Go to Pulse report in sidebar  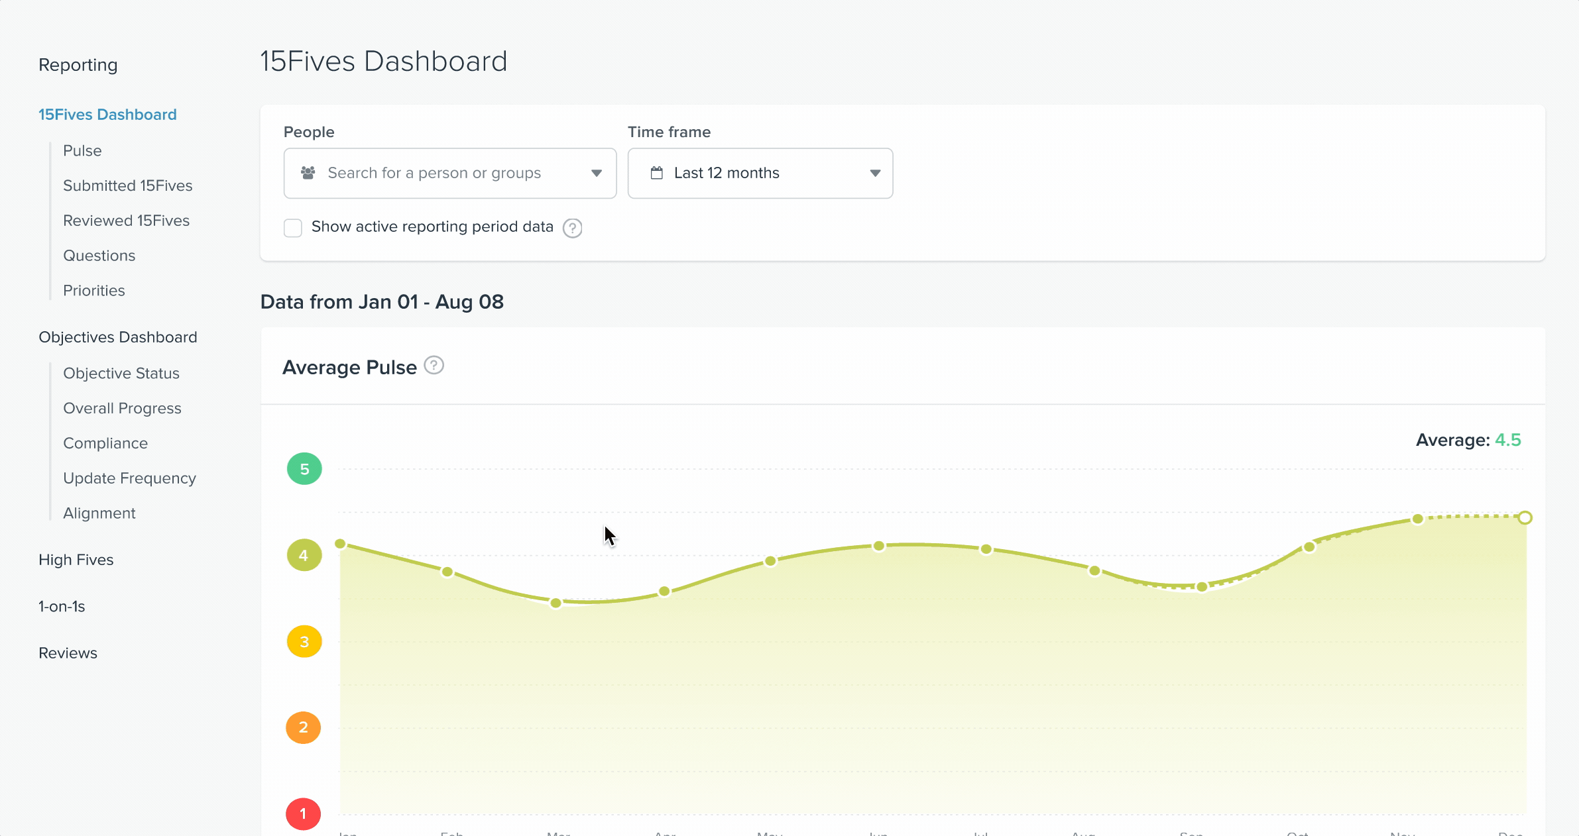pyautogui.click(x=82, y=150)
